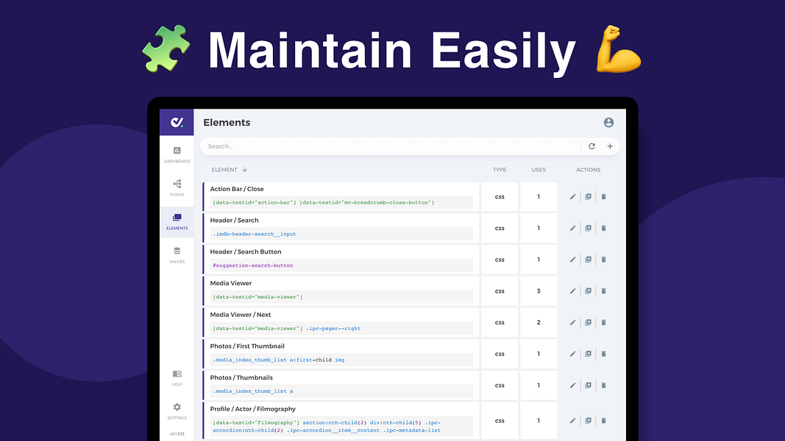Screen dimensions: 785x441
Task: Open the Flows section
Action: click(x=177, y=188)
